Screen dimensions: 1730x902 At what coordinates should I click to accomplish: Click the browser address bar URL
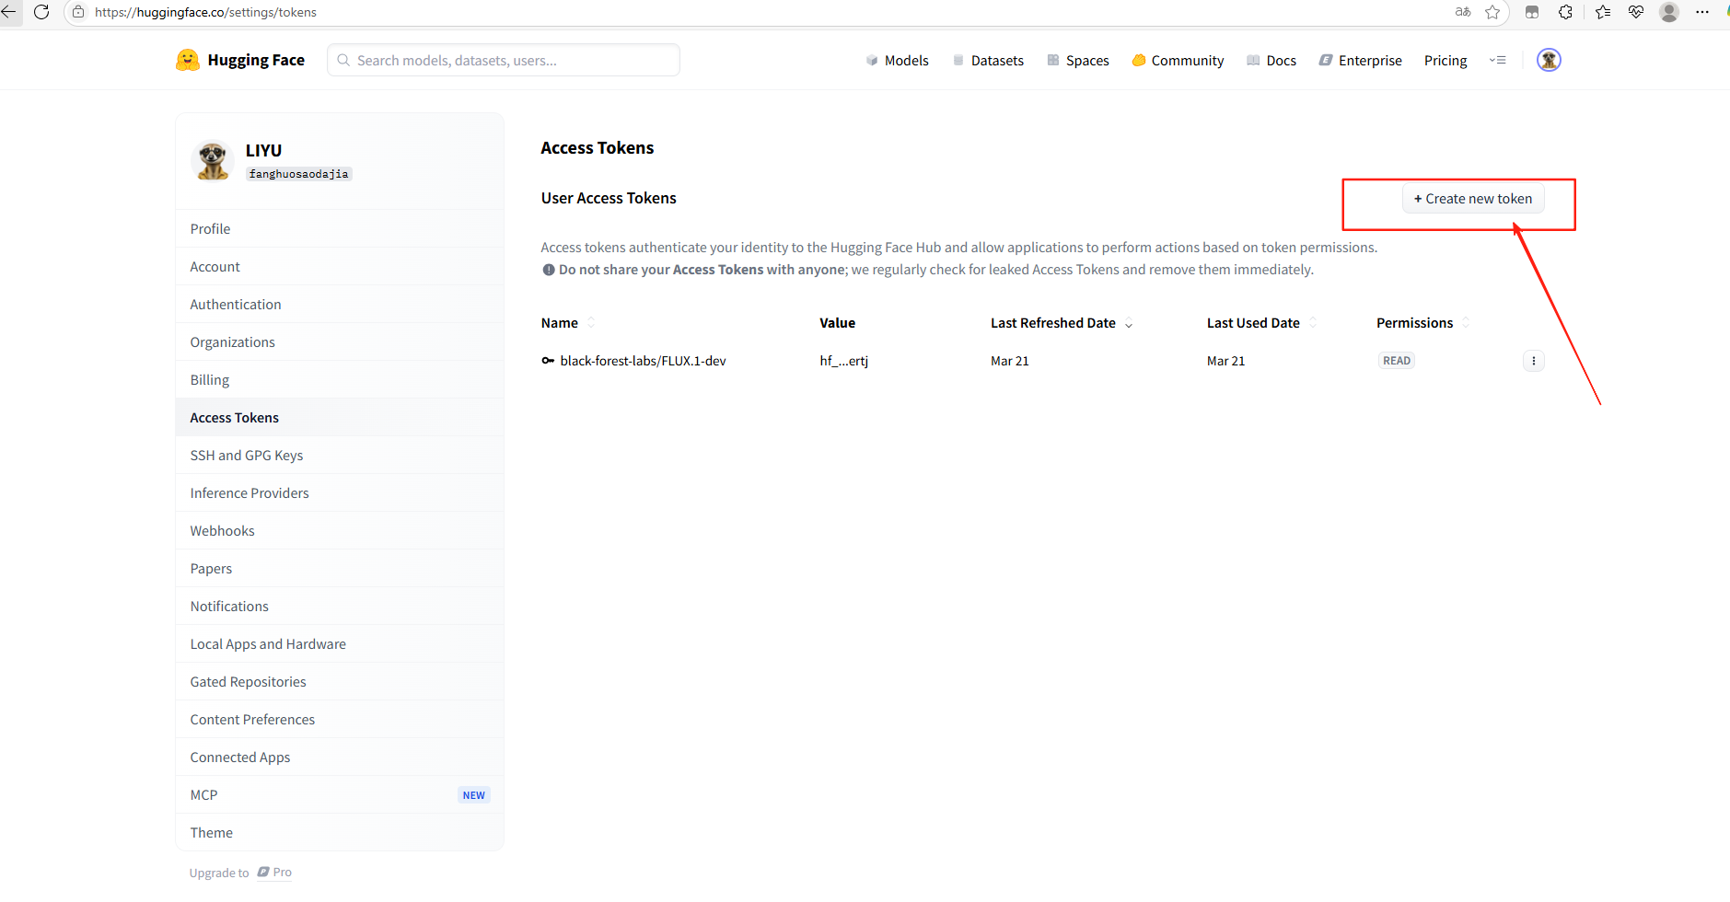coord(205,12)
